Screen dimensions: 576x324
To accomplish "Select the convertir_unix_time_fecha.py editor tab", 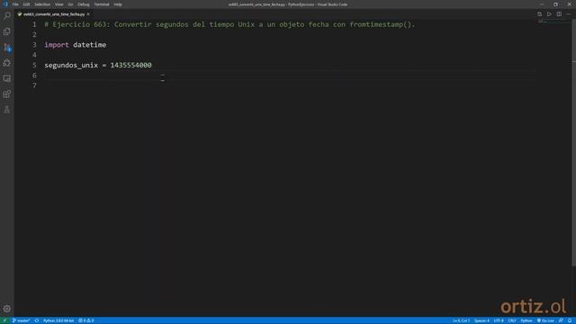I will [x=54, y=14].
